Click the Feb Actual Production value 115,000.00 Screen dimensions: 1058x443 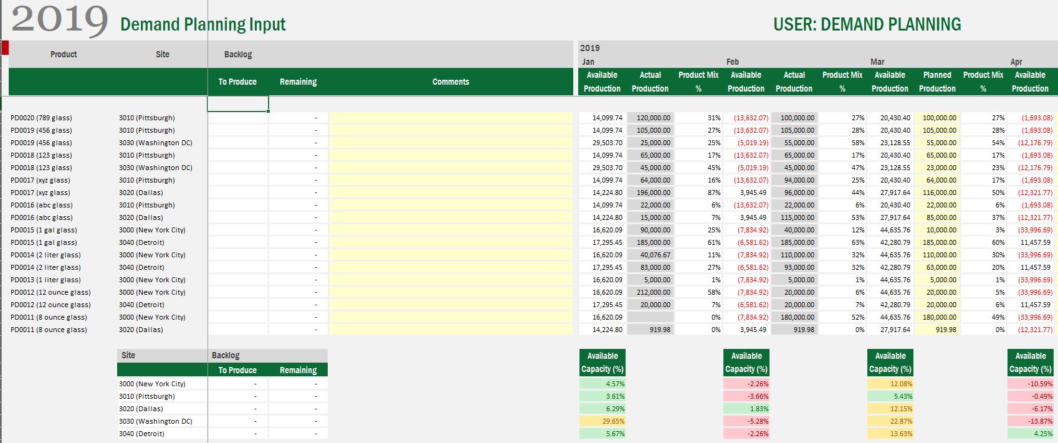pyautogui.click(x=794, y=217)
